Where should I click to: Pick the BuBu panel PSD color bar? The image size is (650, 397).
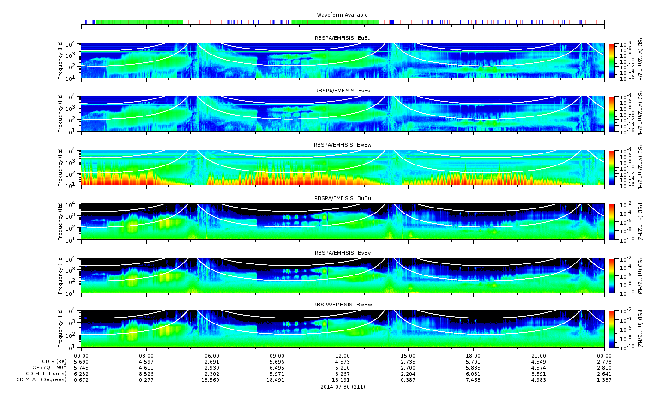click(612, 221)
